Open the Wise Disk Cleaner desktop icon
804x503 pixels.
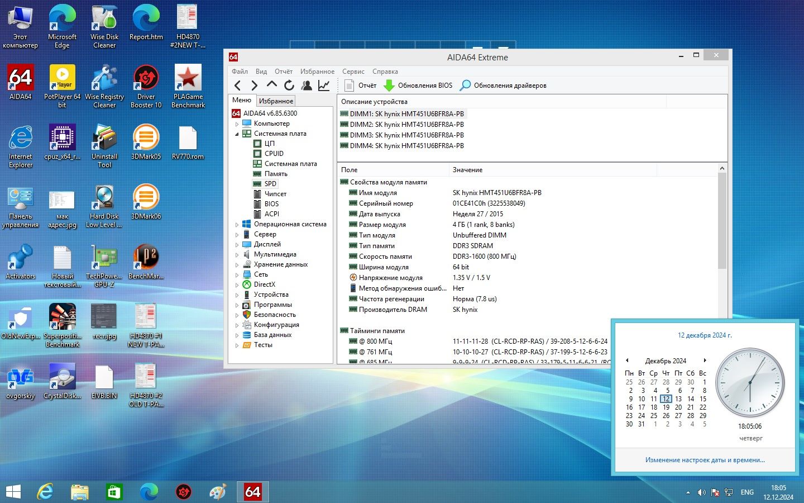(104, 27)
